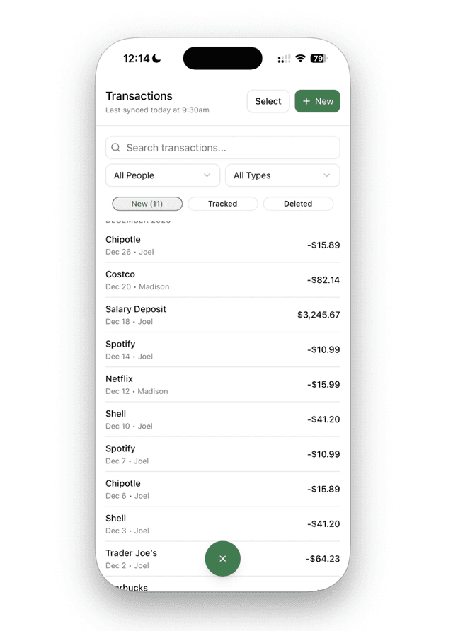Switch to the Deleted tab
The image size is (453, 631).
click(x=298, y=203)
